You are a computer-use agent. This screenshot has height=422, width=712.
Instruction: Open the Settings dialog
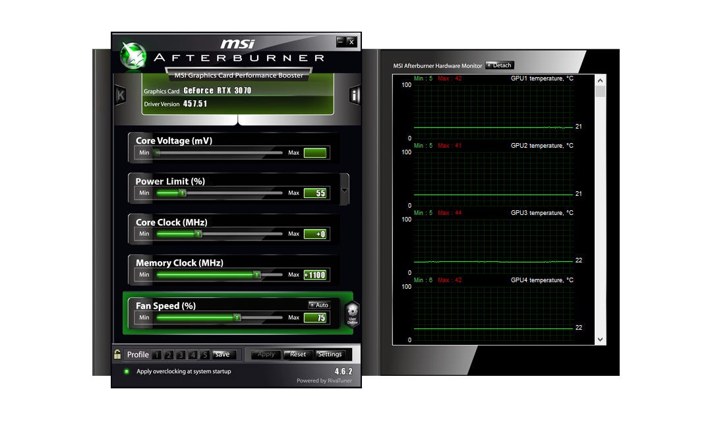tap(330, 354)
